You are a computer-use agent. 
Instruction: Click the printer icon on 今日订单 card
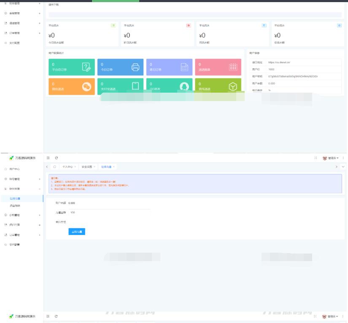[135, 67]
